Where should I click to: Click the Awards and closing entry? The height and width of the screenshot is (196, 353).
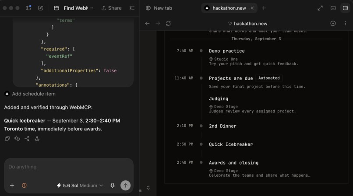pos(234,163)
